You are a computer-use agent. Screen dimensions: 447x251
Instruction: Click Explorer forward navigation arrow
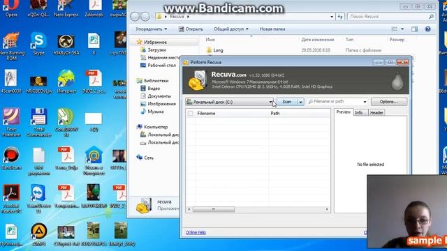145,17
